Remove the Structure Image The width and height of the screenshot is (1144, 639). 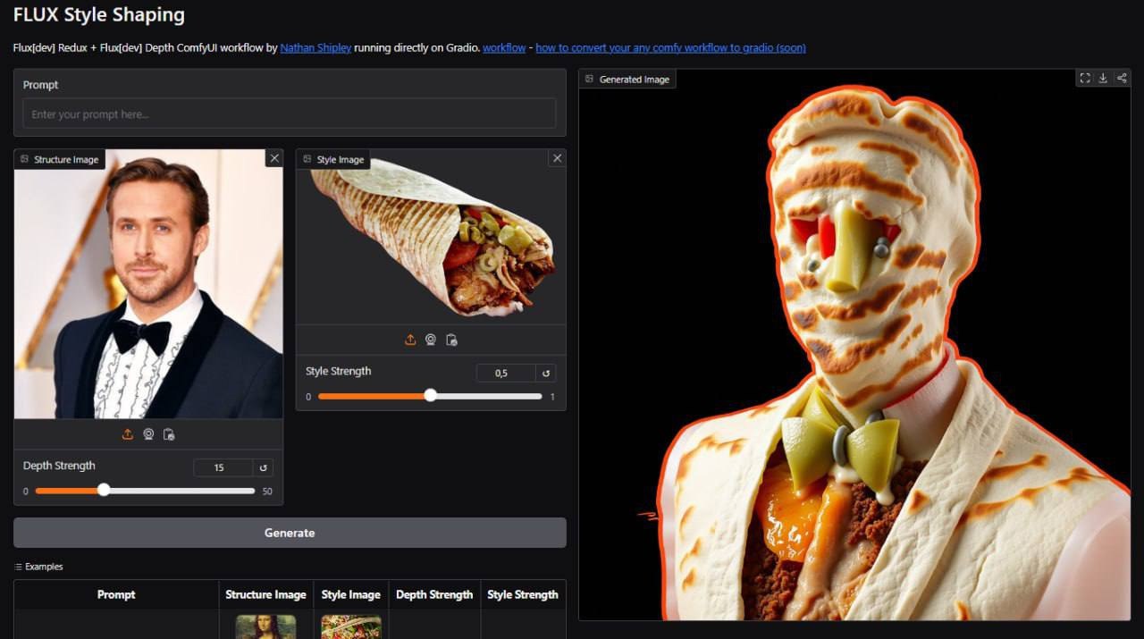pos(273,158)
